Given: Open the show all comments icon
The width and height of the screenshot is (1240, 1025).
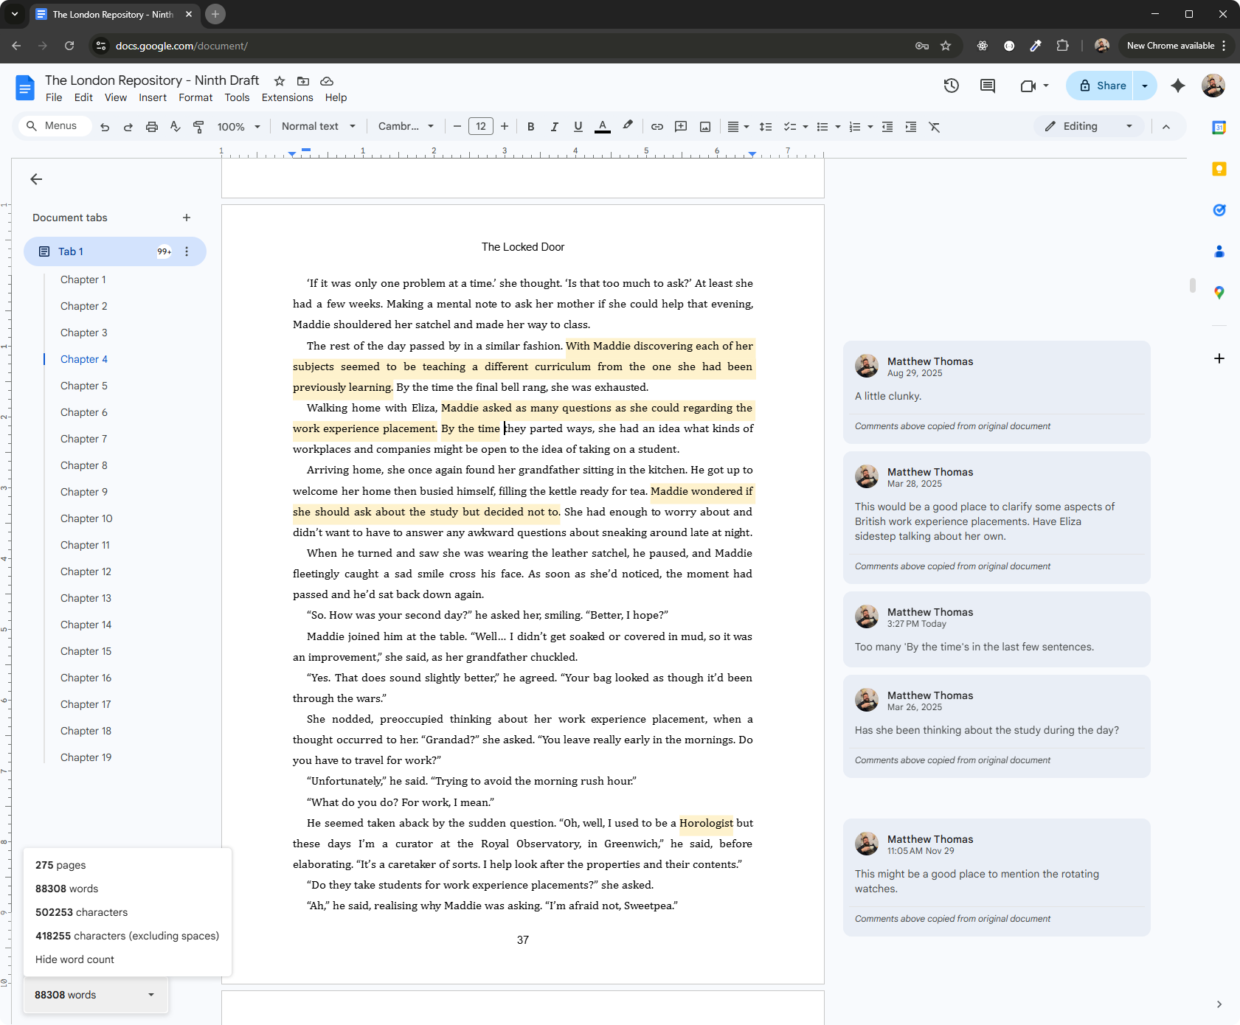Looking at the screenshot, I should click(x=987, y=86).
